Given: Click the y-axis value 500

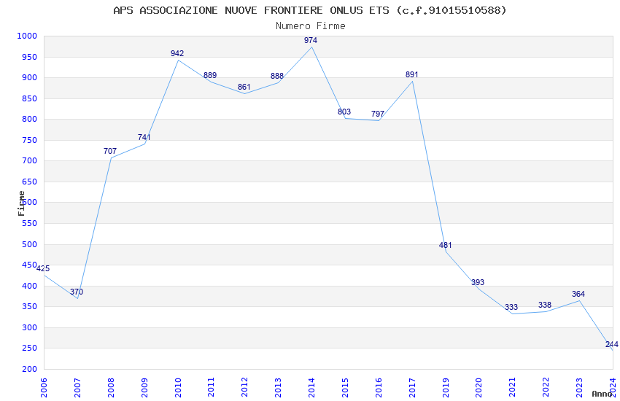Looking at the screenshot, I should pyautogui.click(x=29, y=244).
